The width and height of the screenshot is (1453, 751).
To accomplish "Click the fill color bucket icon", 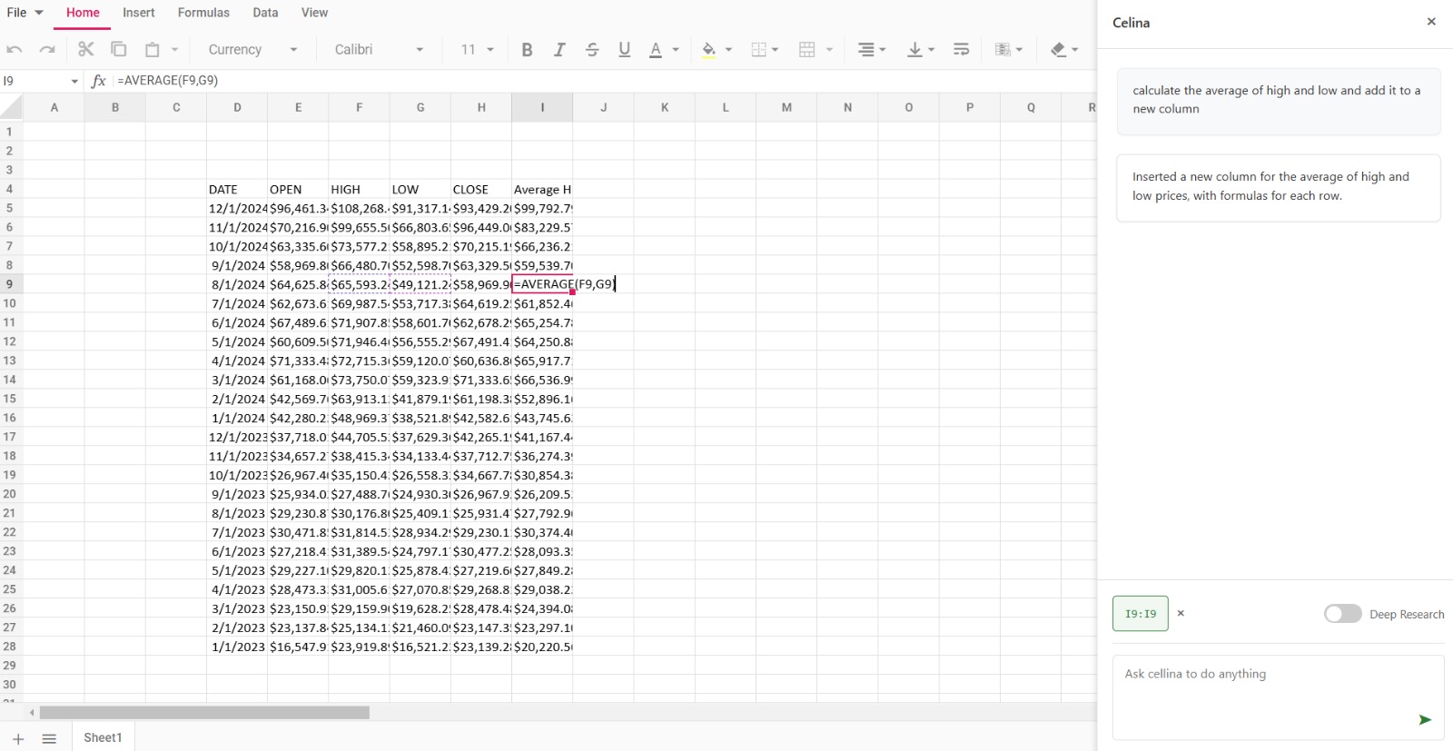I will pyautogui.click(x=709, y=50).
